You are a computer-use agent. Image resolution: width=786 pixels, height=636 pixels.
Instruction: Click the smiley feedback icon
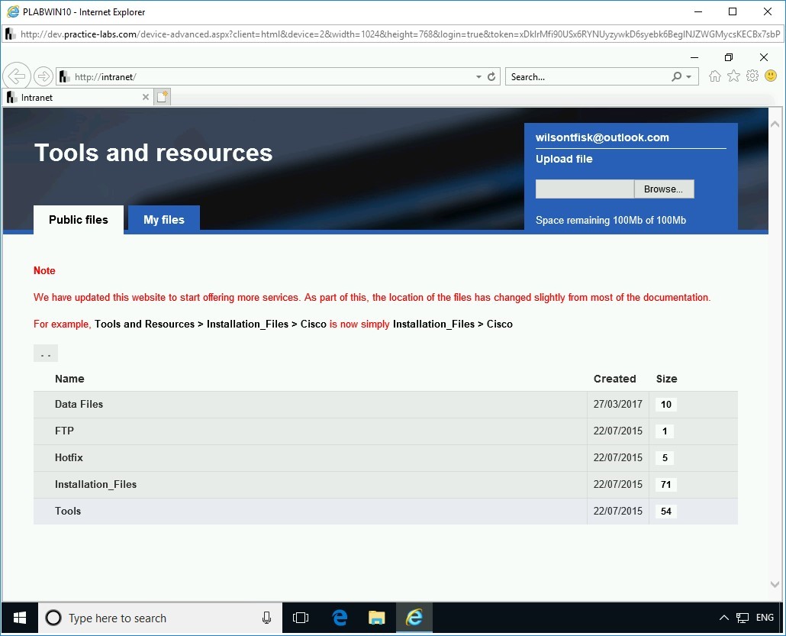771,76
